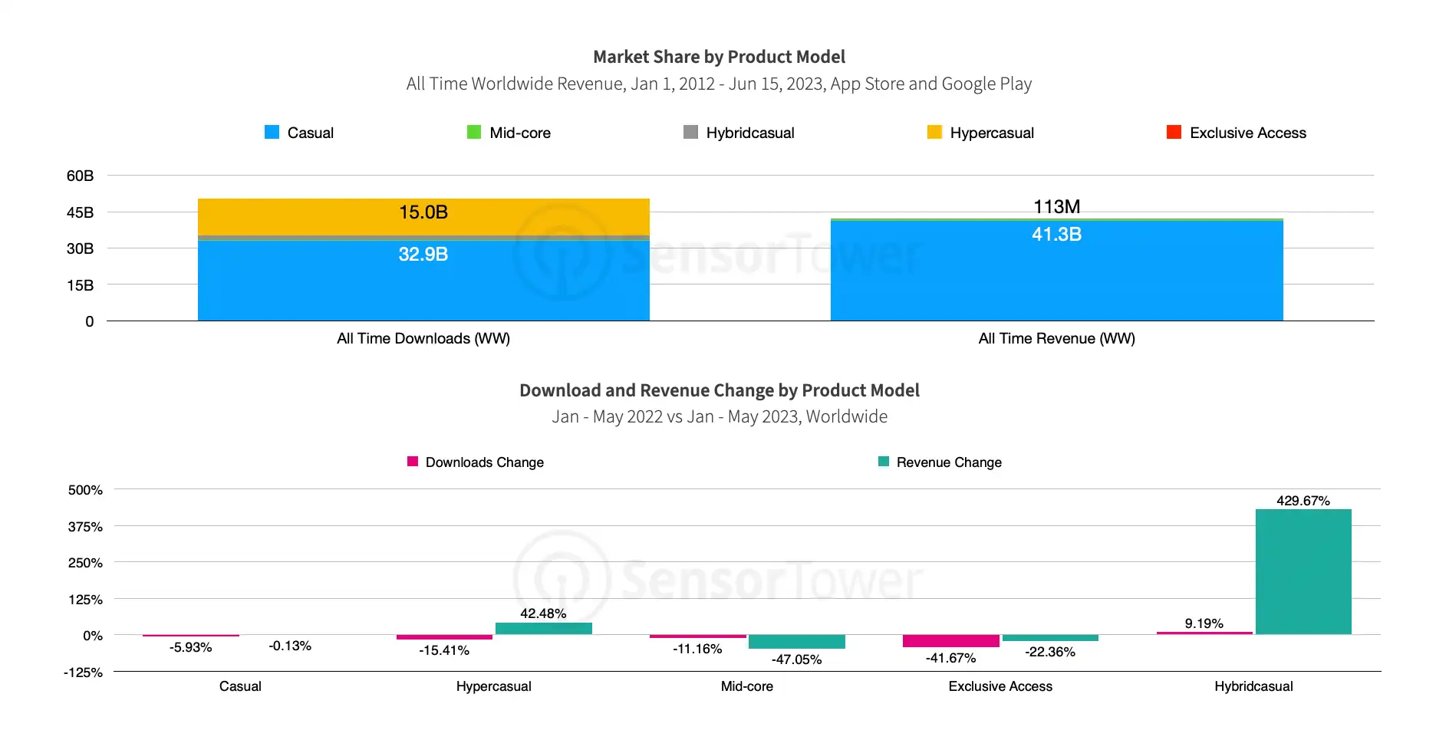
Task: Select the -22.36% Exclusive Access revenue bar
Action: [1050, 638]
